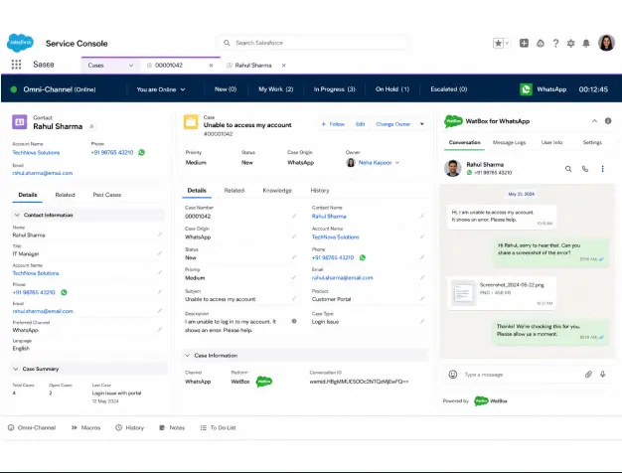Edit the IT Manager title pencil icon

[160, 253]
